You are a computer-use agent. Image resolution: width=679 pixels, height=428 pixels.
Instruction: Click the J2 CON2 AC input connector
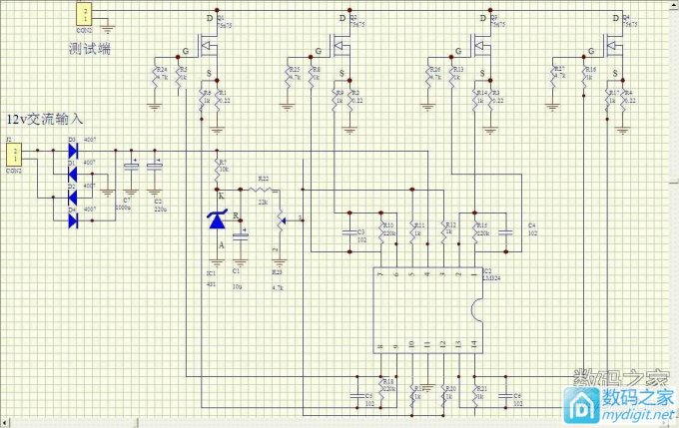[x=14, y=156]
